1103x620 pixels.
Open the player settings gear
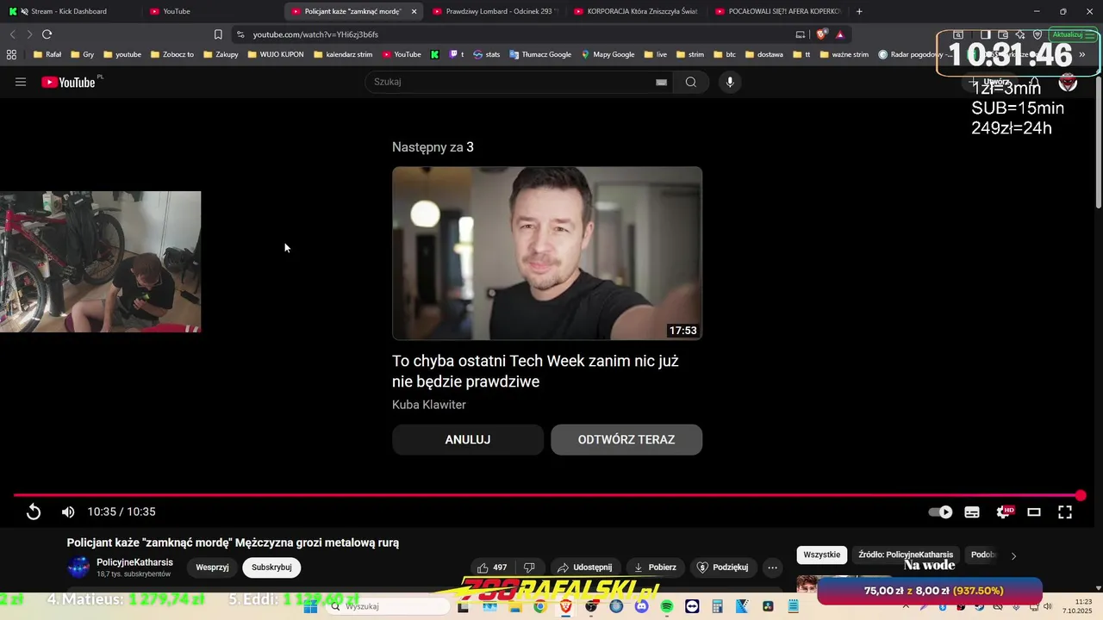click(1004, 512)
